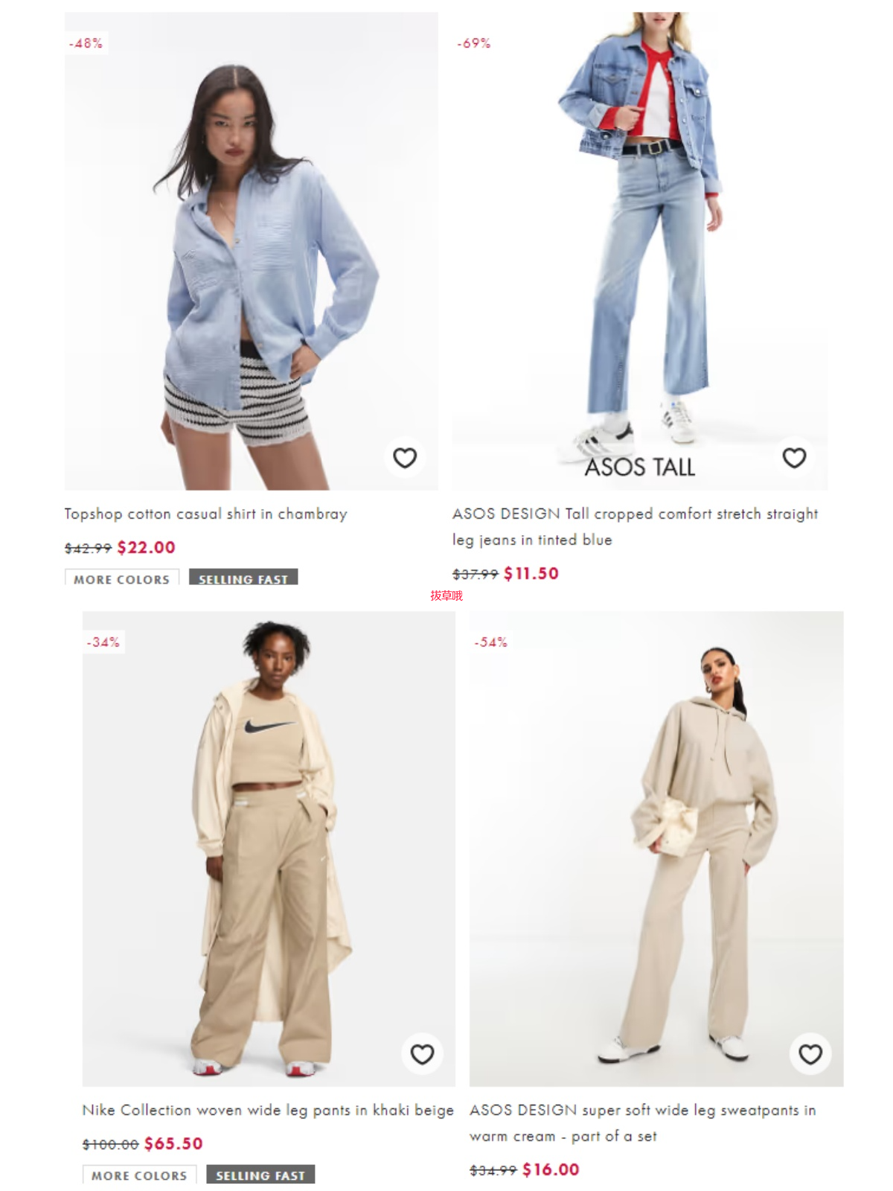Open the ASOS Tall cropped jeans image
Viewport: 893px width, 1191px height.
(x=640, y=251)
